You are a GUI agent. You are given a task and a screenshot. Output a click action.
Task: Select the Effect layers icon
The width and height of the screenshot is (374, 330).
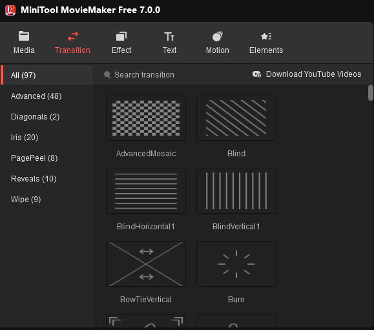(x=121, y=36)
